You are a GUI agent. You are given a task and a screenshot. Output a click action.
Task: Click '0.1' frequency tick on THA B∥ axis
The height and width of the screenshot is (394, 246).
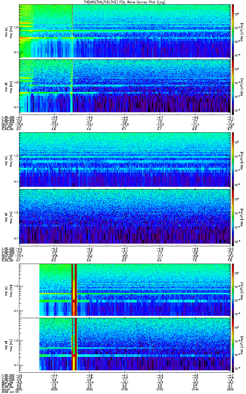tap(16, 107)
